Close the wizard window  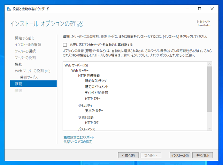[x=212, y=9]
